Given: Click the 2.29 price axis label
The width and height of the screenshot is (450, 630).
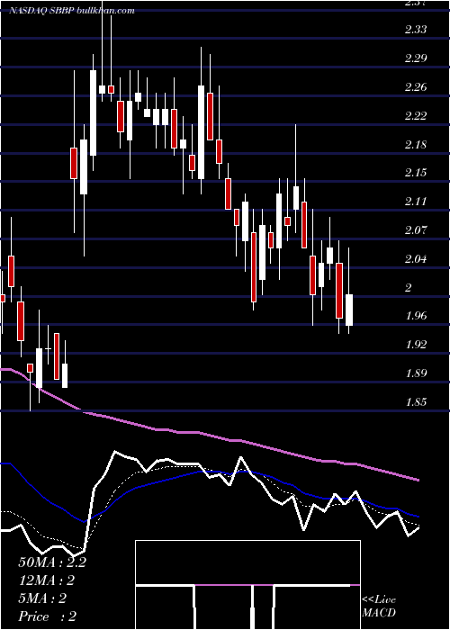Looking at the screenshot, I should [x=416, y=58].
